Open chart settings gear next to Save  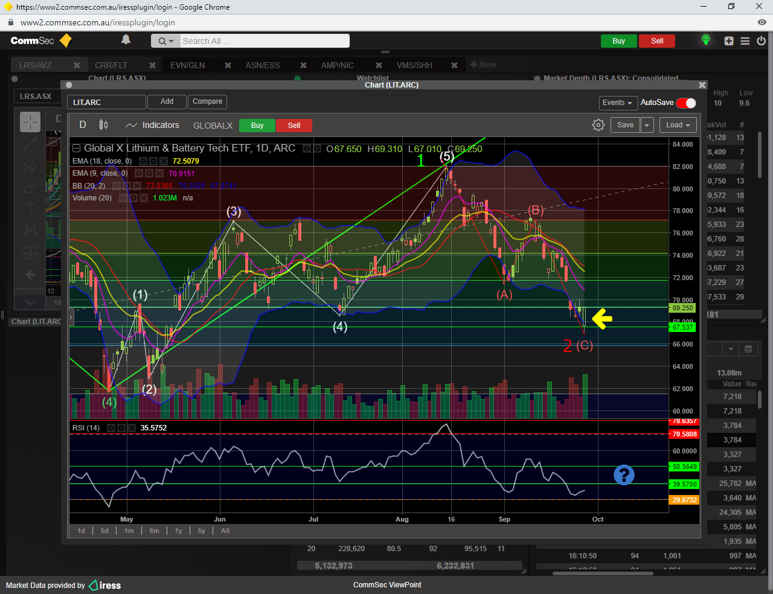point(598,125)
